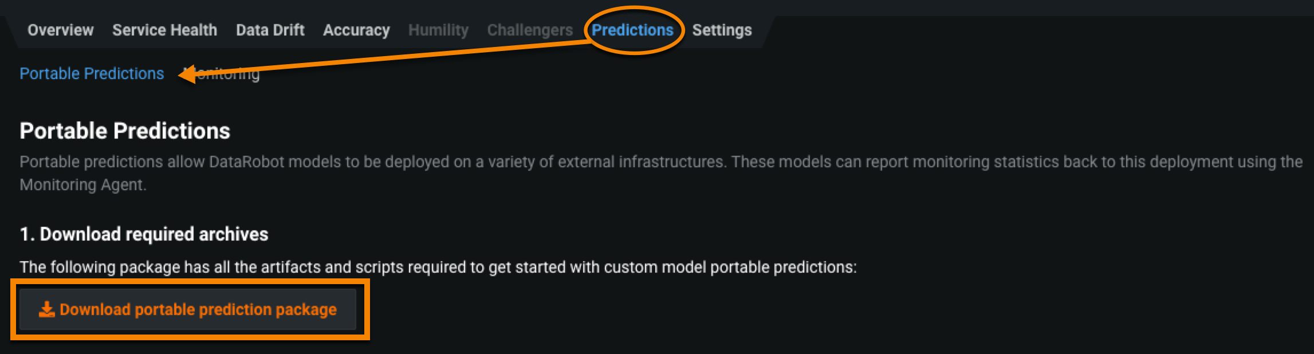1314x354 pixels.
Task: Click the large Portable Predictions heading
Action: (x=125, y=131)
